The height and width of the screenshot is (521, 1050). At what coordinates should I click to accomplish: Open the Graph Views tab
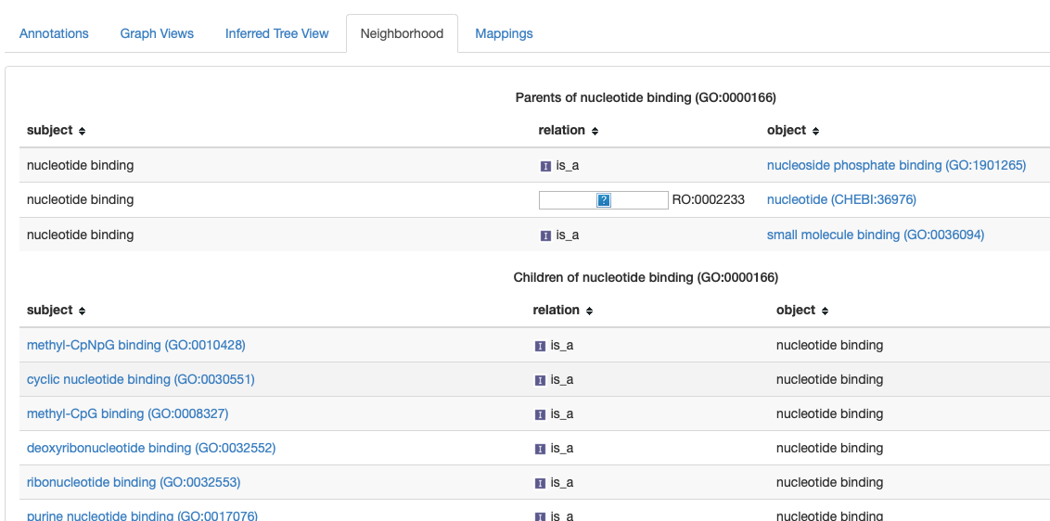157,33
